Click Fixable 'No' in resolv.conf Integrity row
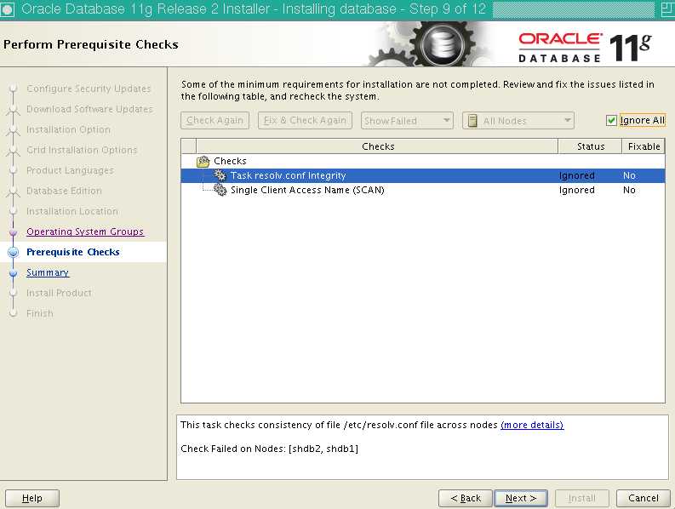The image size is (675, 509). pyautogui.click(x=629, y=175)
